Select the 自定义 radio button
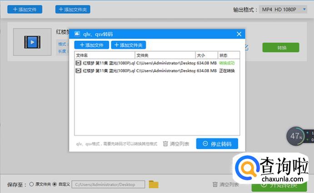Image resolution: width=314 pixels, height=193 pixels. tap(55, 184)
